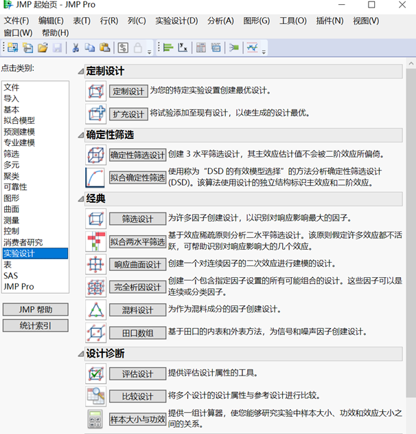The width and height of the screenshot is (416, 434).
Task: Click the 田口数组 button
Action: tap(137, 333)
